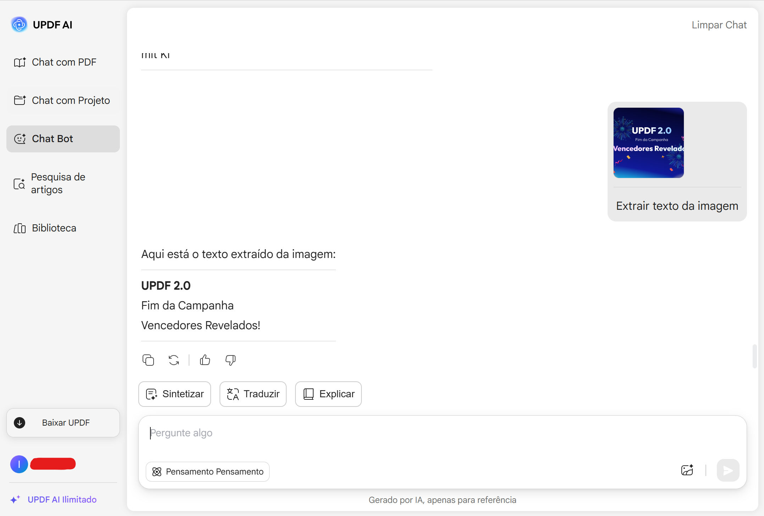Viewport: 764px width, 516px height.
Task: Click the 'Extrair texto da imagem' message text
Action: coord(677,206)
